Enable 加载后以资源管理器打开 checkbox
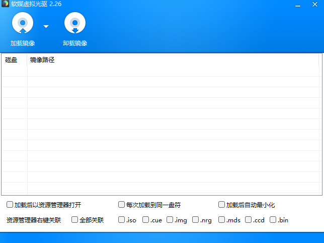The image size is (324, 243). click(10, 205)
